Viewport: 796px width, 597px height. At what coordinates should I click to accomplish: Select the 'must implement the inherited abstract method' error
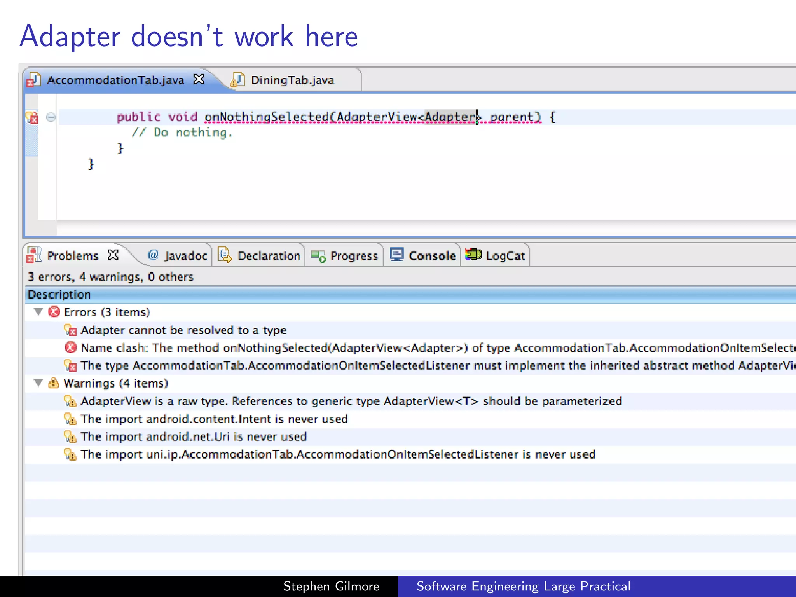click(410, 365)
